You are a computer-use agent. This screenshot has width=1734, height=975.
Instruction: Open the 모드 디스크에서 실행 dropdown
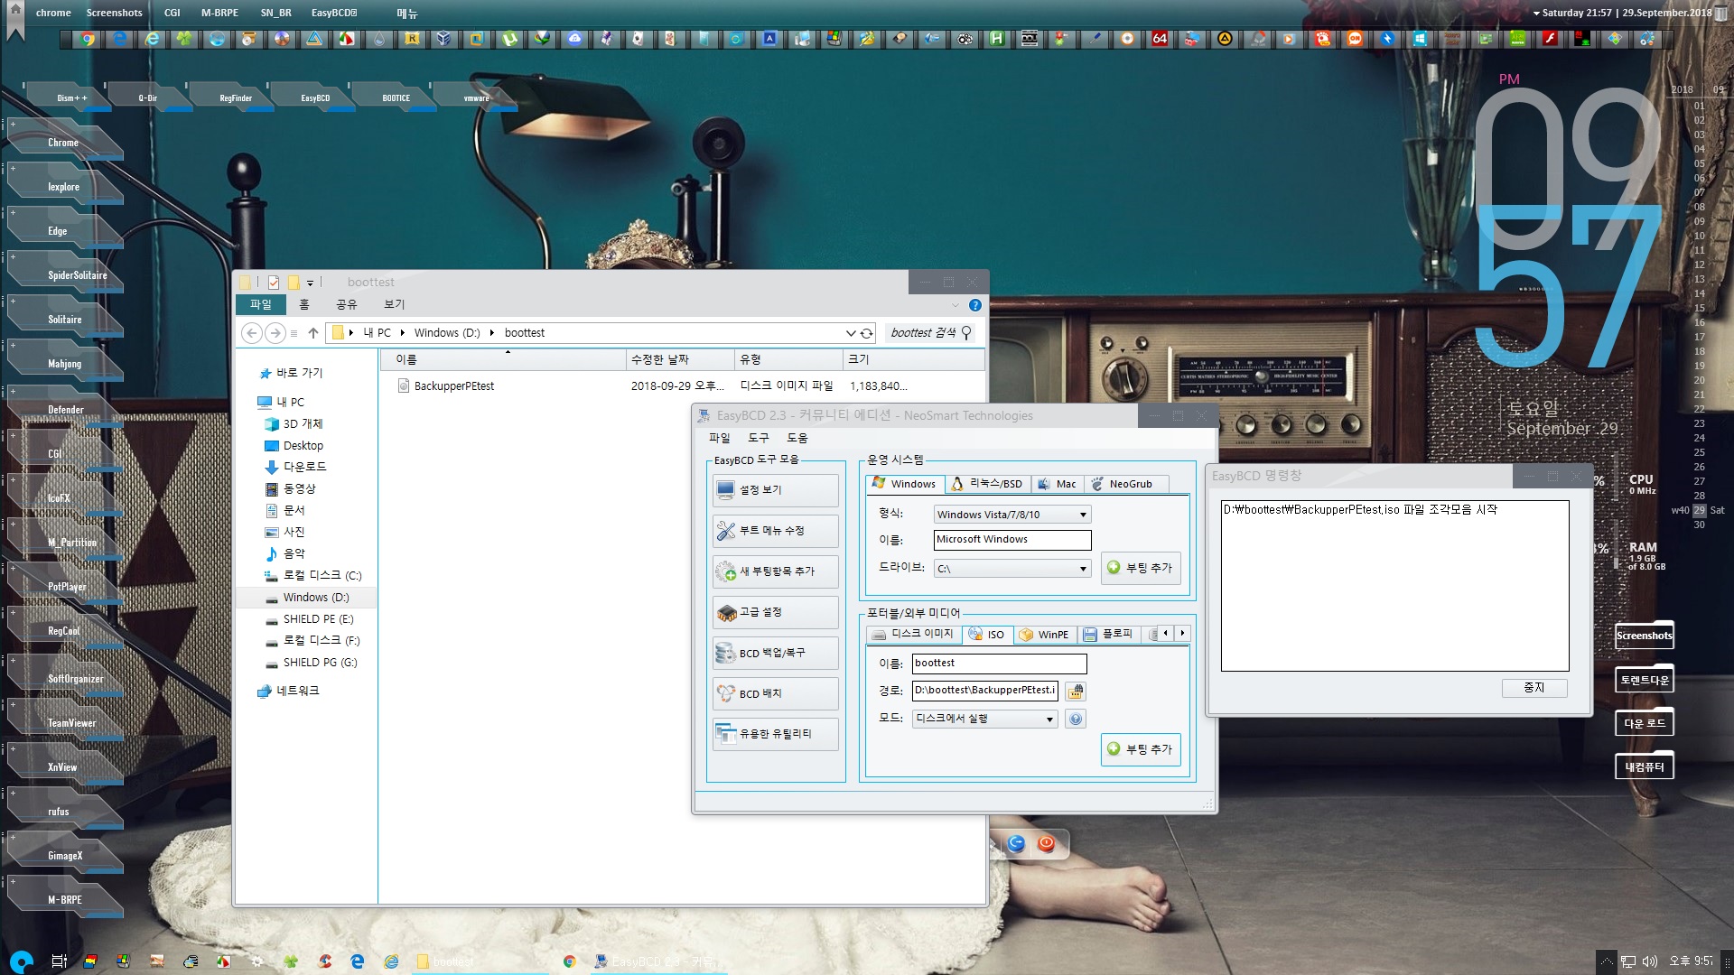pos(984,720)
